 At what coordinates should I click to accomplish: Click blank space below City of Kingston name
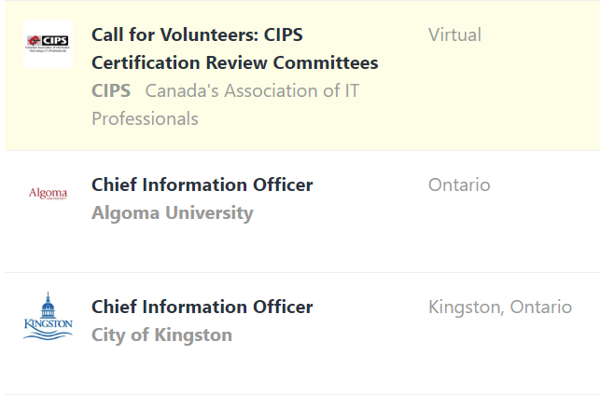161,368
